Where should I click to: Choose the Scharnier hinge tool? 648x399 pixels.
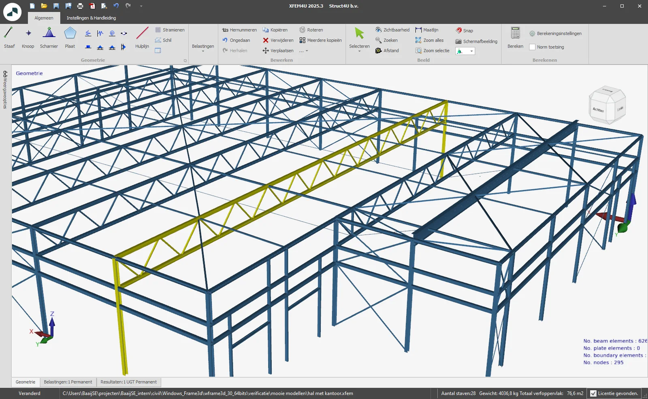click(49, 38)
